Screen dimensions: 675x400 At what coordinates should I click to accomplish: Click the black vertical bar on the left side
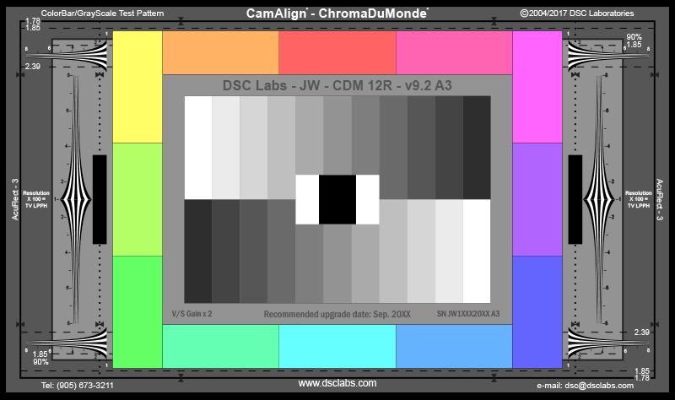coord(100,199)
